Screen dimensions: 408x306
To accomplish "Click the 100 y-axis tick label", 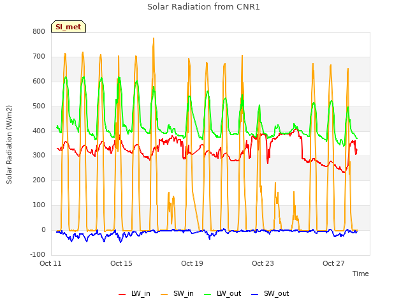I will pyautogui.click(x=39, y=205).
